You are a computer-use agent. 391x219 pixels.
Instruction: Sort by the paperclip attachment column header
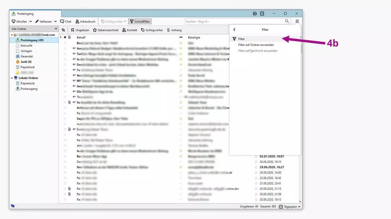[x=69, y=37]
